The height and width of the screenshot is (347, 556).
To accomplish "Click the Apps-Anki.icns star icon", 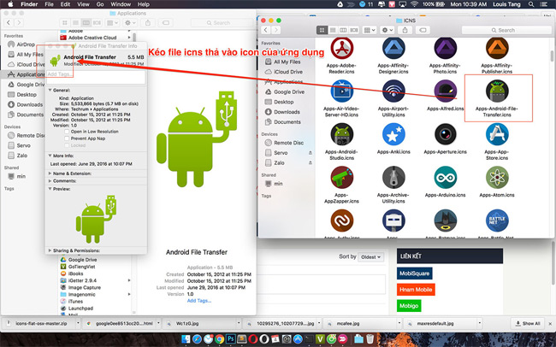I will click(x=393, y=134).
